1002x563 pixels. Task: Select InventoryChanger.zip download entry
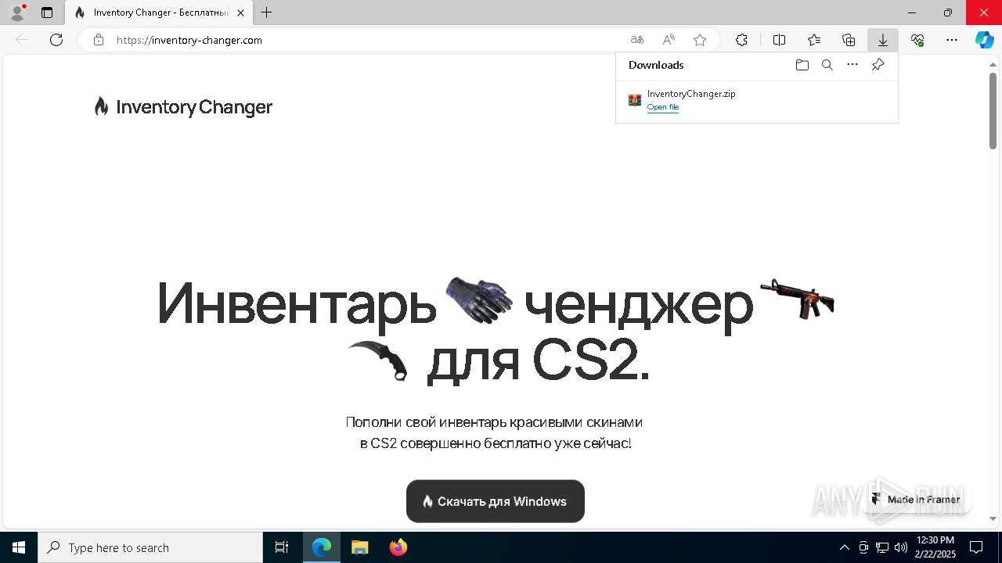pyautogui.click(x=756, y=100)
